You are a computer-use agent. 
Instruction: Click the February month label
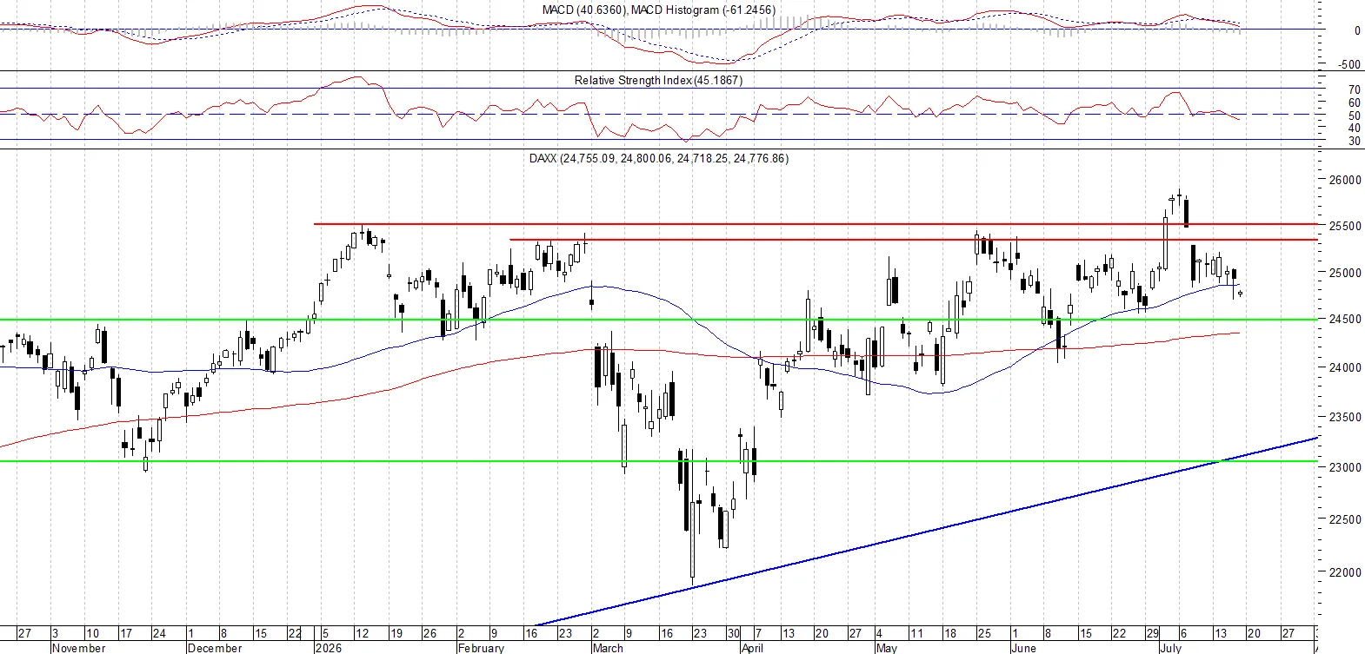click(481, 648)
